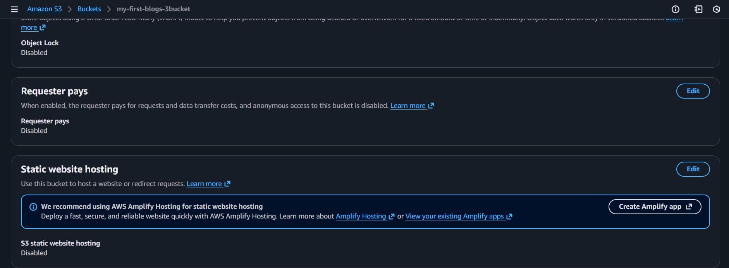Viewport: 729px width, 268px height.
Task: Click the Disabled value under S3 static website hosting
Action: coord(34,253)
